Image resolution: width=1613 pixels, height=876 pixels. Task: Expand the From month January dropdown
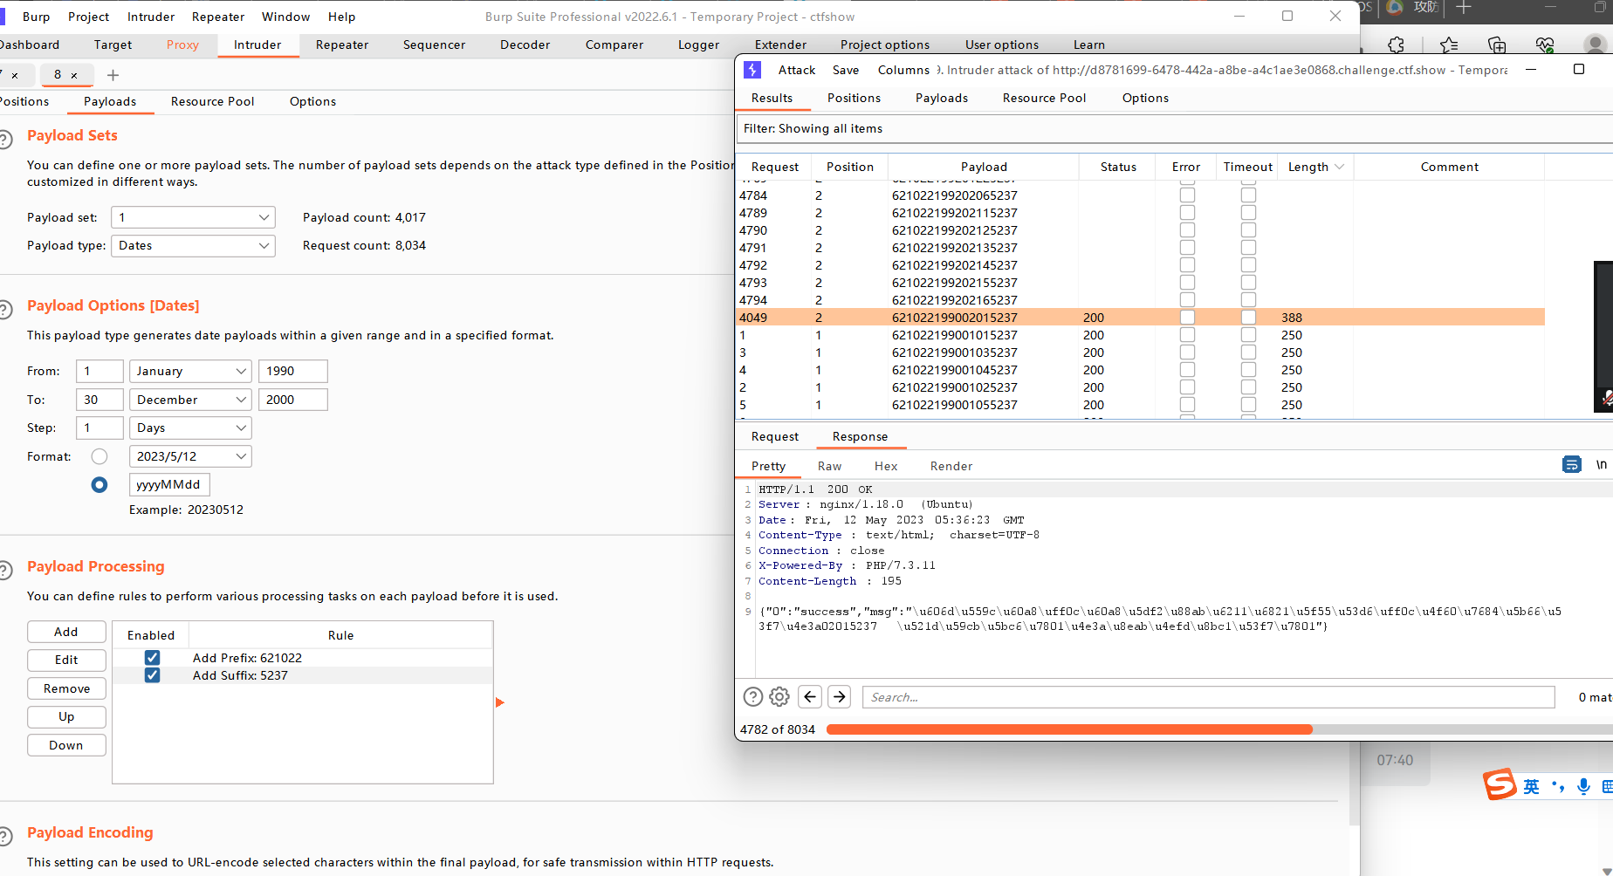pos(190,371)
